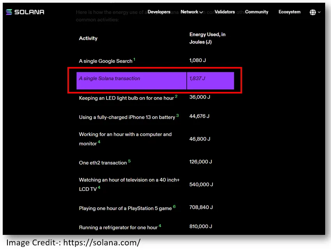Follow footnote 5 beside eth2 transaction
This screenshot has height=252, width=331.
tap(129, 161)
